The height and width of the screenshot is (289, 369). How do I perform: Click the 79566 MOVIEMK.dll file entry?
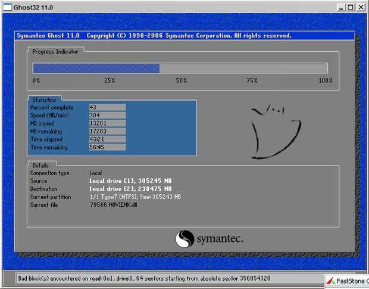114,205
